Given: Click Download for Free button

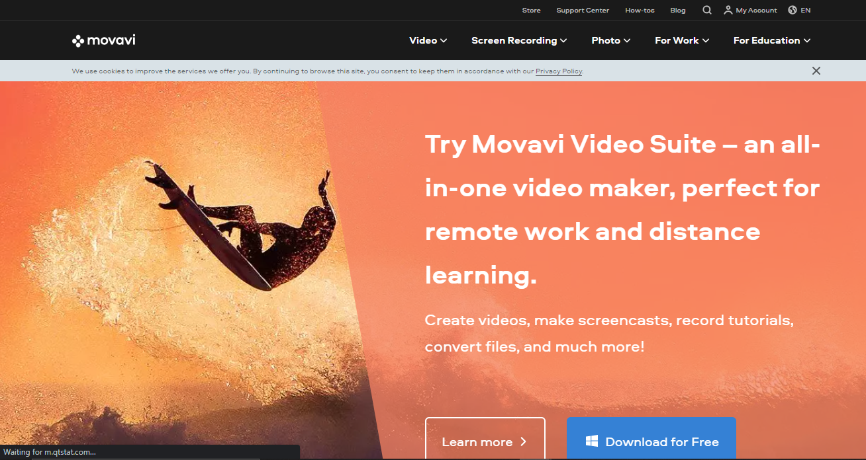Looking at the screenshot, I should tap(651, 438).
